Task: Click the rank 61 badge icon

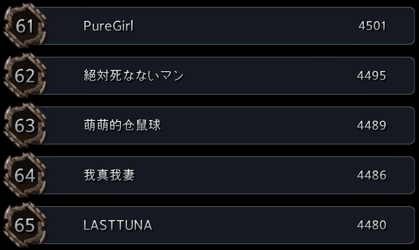Action: (25, 26)
